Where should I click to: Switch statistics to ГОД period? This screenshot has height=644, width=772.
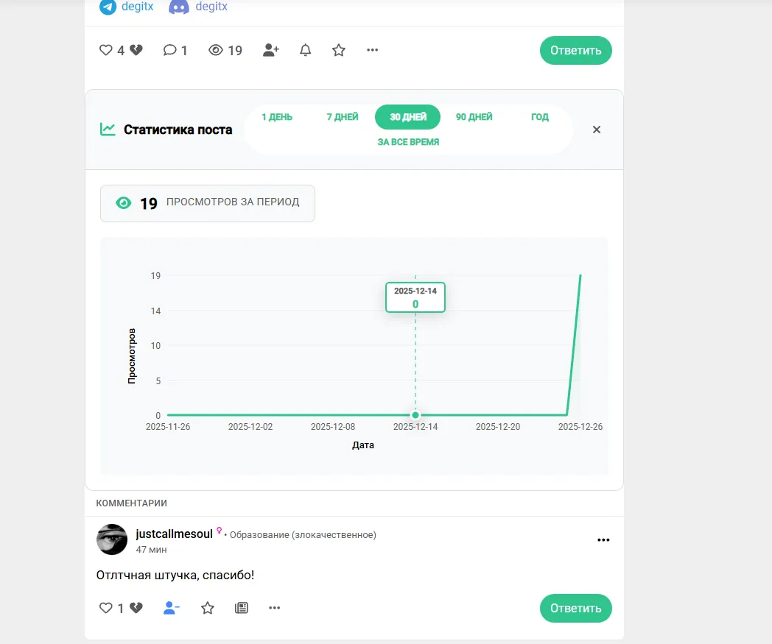540,117
